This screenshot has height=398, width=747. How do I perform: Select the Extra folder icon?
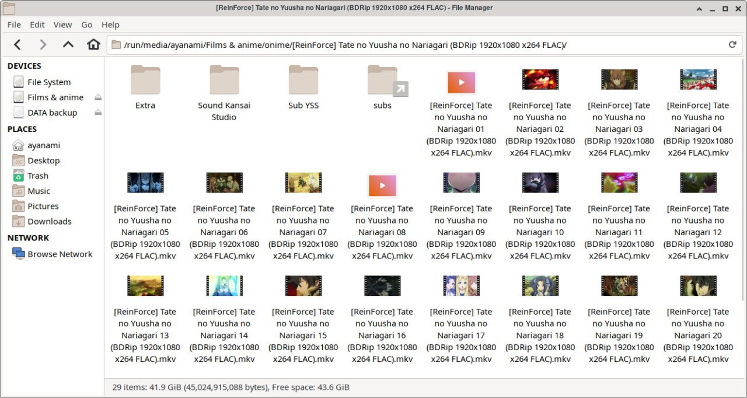pos(145,80)
